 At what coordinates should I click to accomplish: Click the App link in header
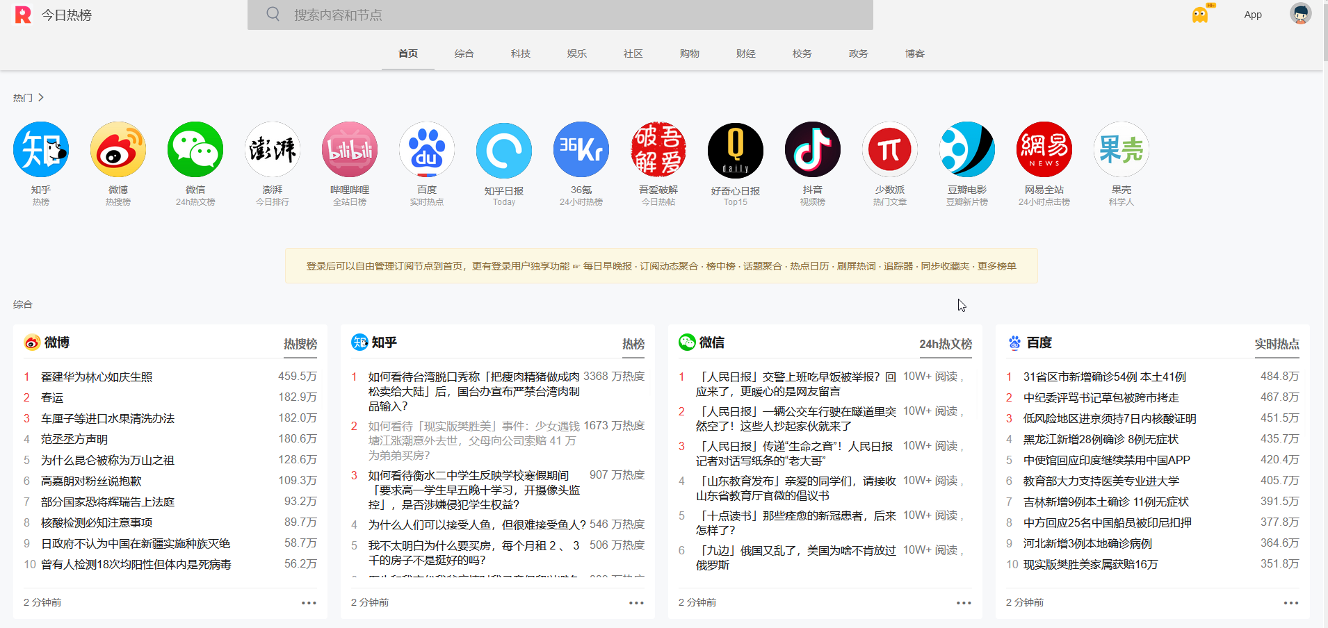(x=1253, y=15)
